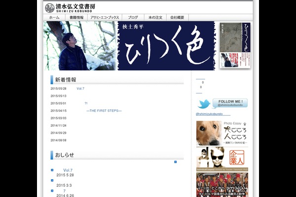Open the いつか、どこかへ banner
This screenshot has height=197, width=296.
(x=222, y=185)
